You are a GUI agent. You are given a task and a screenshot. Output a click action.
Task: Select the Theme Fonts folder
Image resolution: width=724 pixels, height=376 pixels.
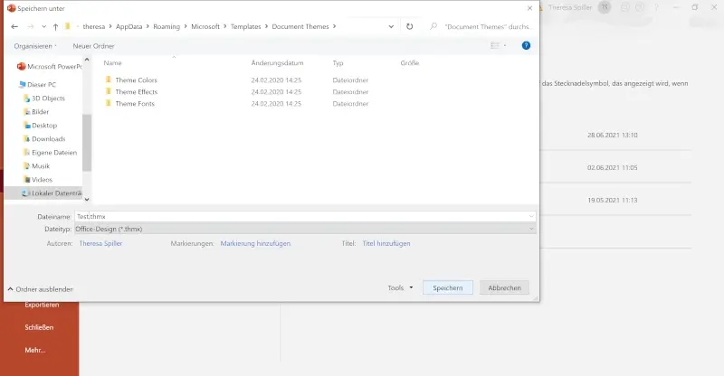135,104
